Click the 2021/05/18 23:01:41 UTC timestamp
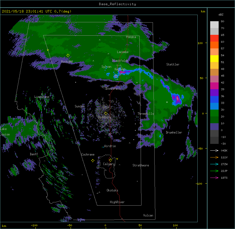Viewport: 235px width, 229px height. pyautogui.click(x=25, y=11)
